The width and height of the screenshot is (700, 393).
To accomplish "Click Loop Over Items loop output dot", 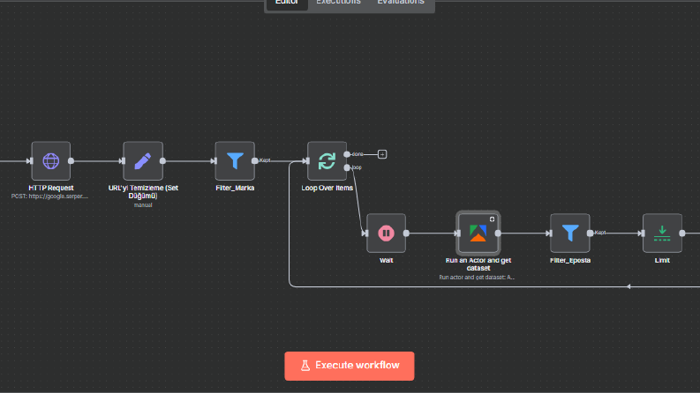I will point(347,167).
